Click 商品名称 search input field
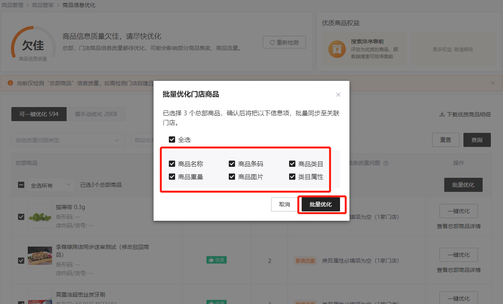 pyautogui.click(x=143, y=140)
